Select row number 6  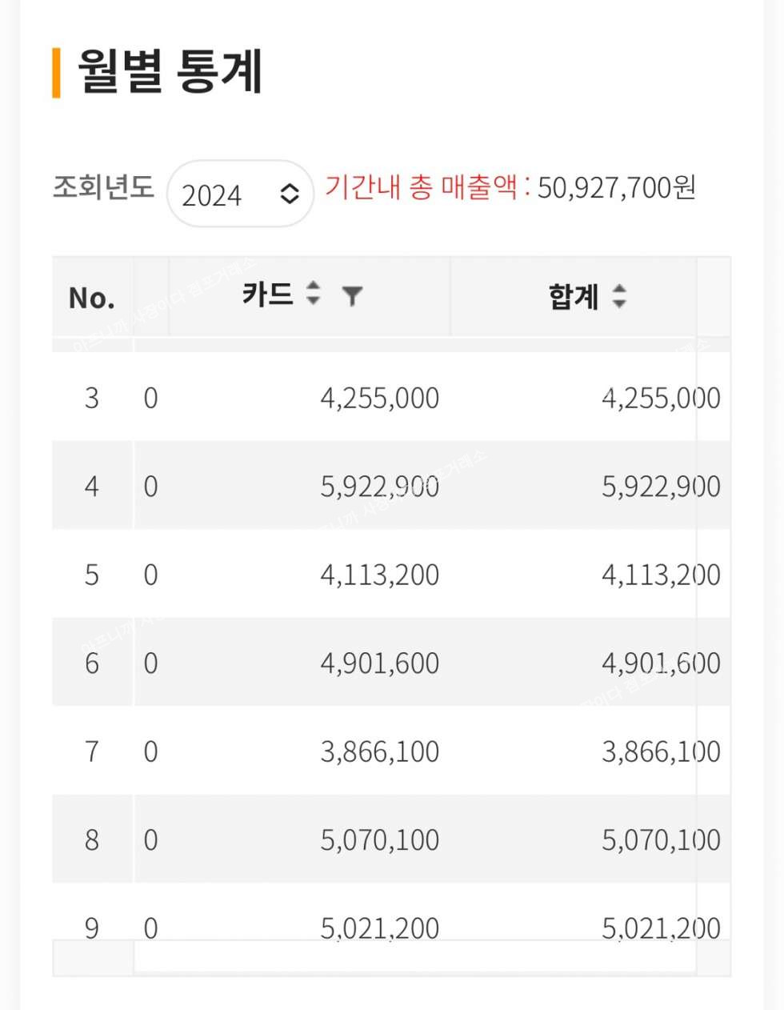click(92, 663)
